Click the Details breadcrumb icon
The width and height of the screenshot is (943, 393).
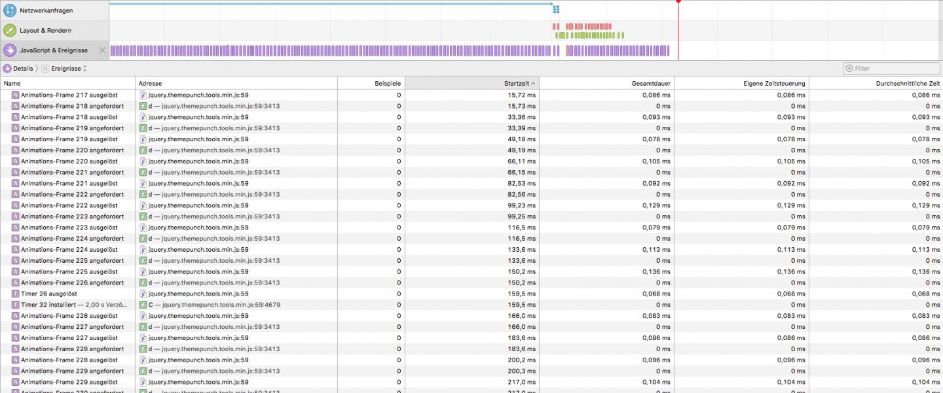(x=7, y=69)
